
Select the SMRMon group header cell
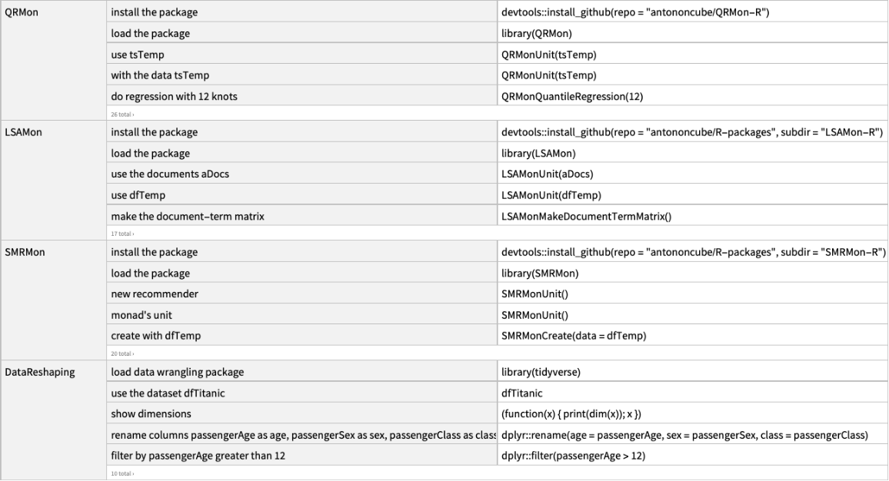tap(22, 252)
